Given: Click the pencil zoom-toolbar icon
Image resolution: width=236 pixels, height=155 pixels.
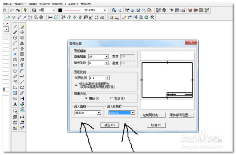Looking at the screenshot, I should click(x=124, y=17).
